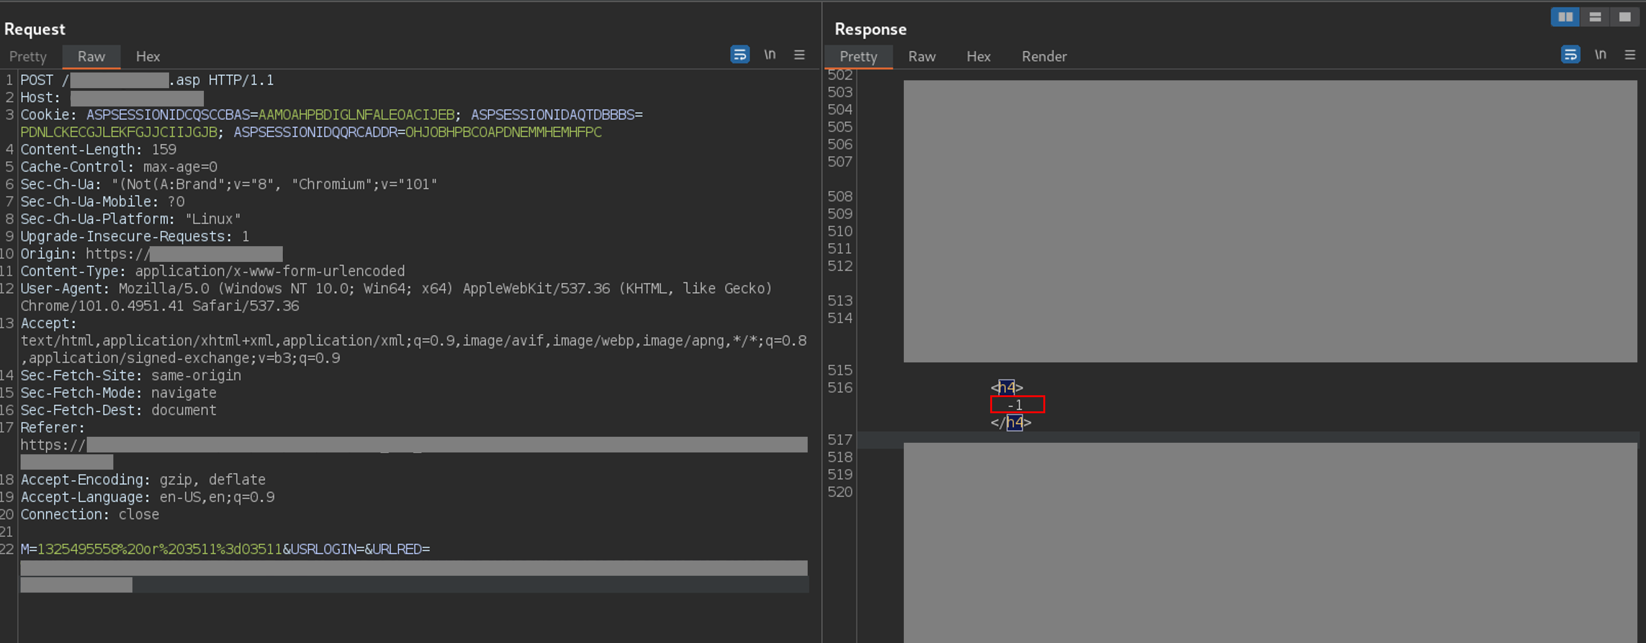The width and height of the screenshot is (1646, 643).
Task: Select the Raw tab of the request
Action: [91, 56]
